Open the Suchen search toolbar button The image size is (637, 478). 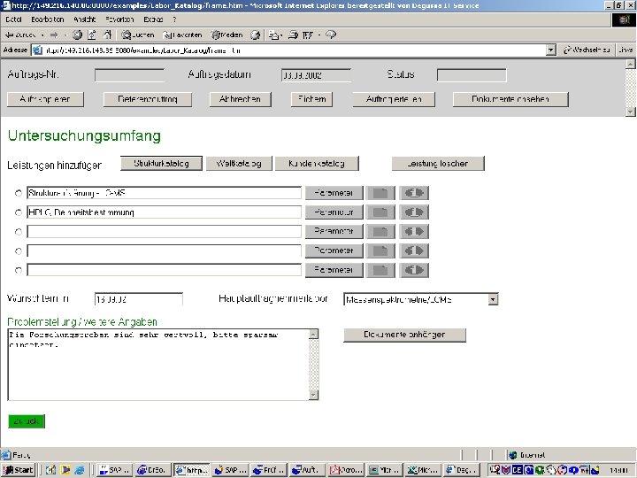(x=138, y=35)
